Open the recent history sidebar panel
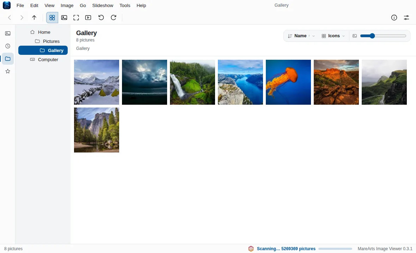The image size is (416, 253). coord(8,46)
